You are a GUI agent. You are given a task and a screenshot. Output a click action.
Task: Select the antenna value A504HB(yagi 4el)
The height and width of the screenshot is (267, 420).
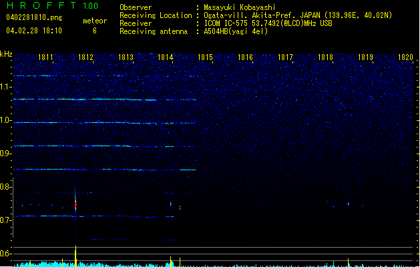click(x=236, y=31)
